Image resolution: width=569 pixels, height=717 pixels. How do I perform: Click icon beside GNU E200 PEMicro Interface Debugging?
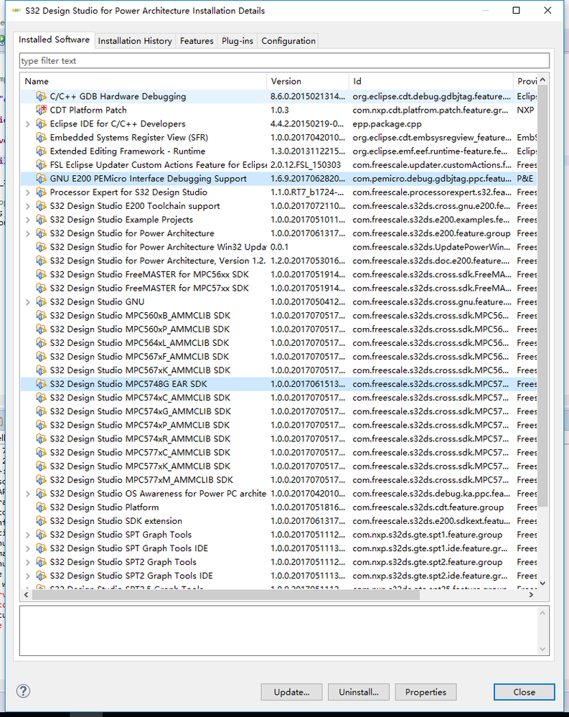pyautogui.click(x=41, y=179)
